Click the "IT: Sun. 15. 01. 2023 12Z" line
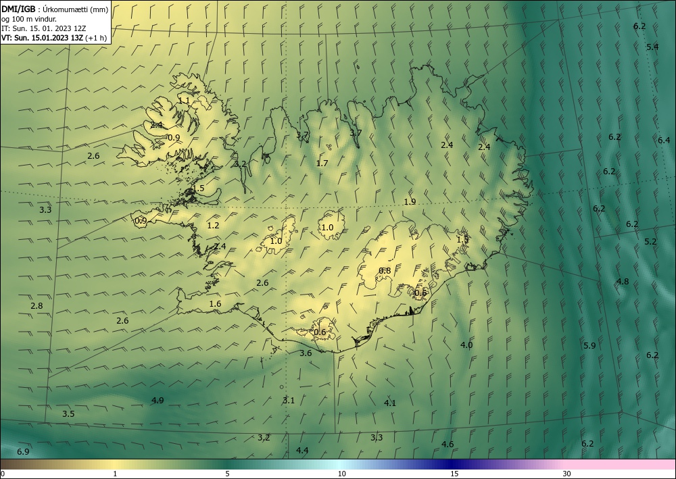The height and width of the screenshot is (479, 676). (43, 28)
